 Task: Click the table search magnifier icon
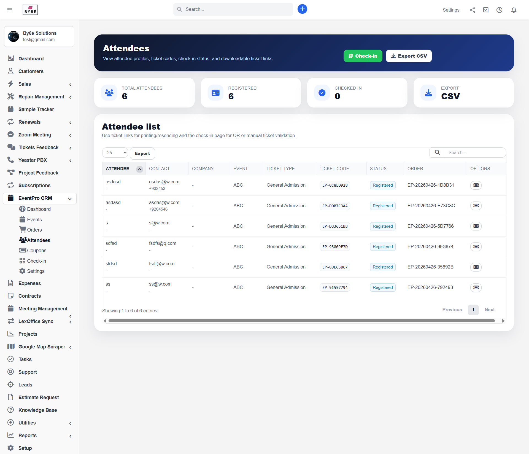tap(437, 152)
